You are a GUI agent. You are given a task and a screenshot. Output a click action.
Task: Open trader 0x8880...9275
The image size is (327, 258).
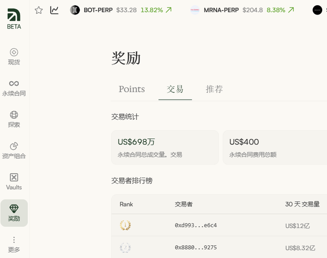pos(196,247)
